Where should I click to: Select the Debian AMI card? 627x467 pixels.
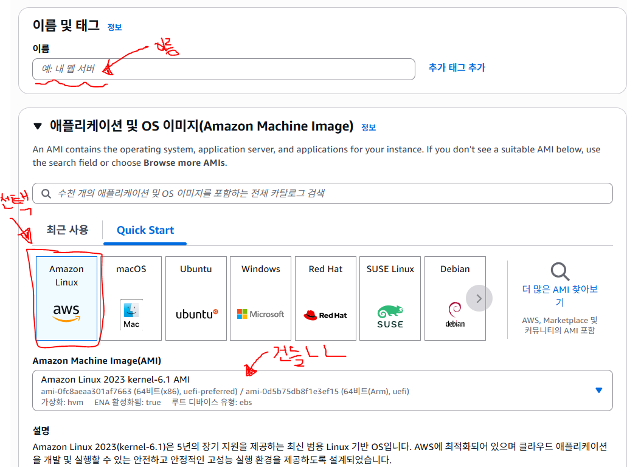point(455,298)
